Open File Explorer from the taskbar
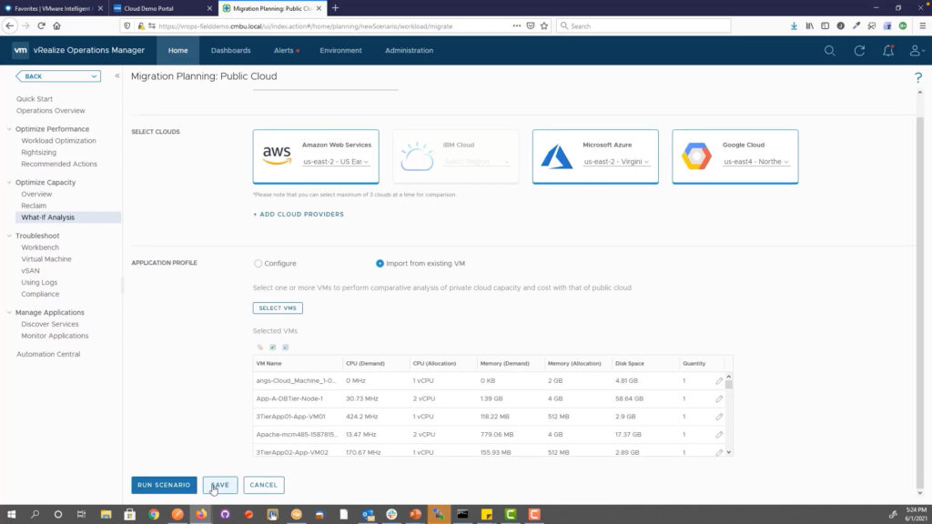932x524 pixels. click(106, 515)
